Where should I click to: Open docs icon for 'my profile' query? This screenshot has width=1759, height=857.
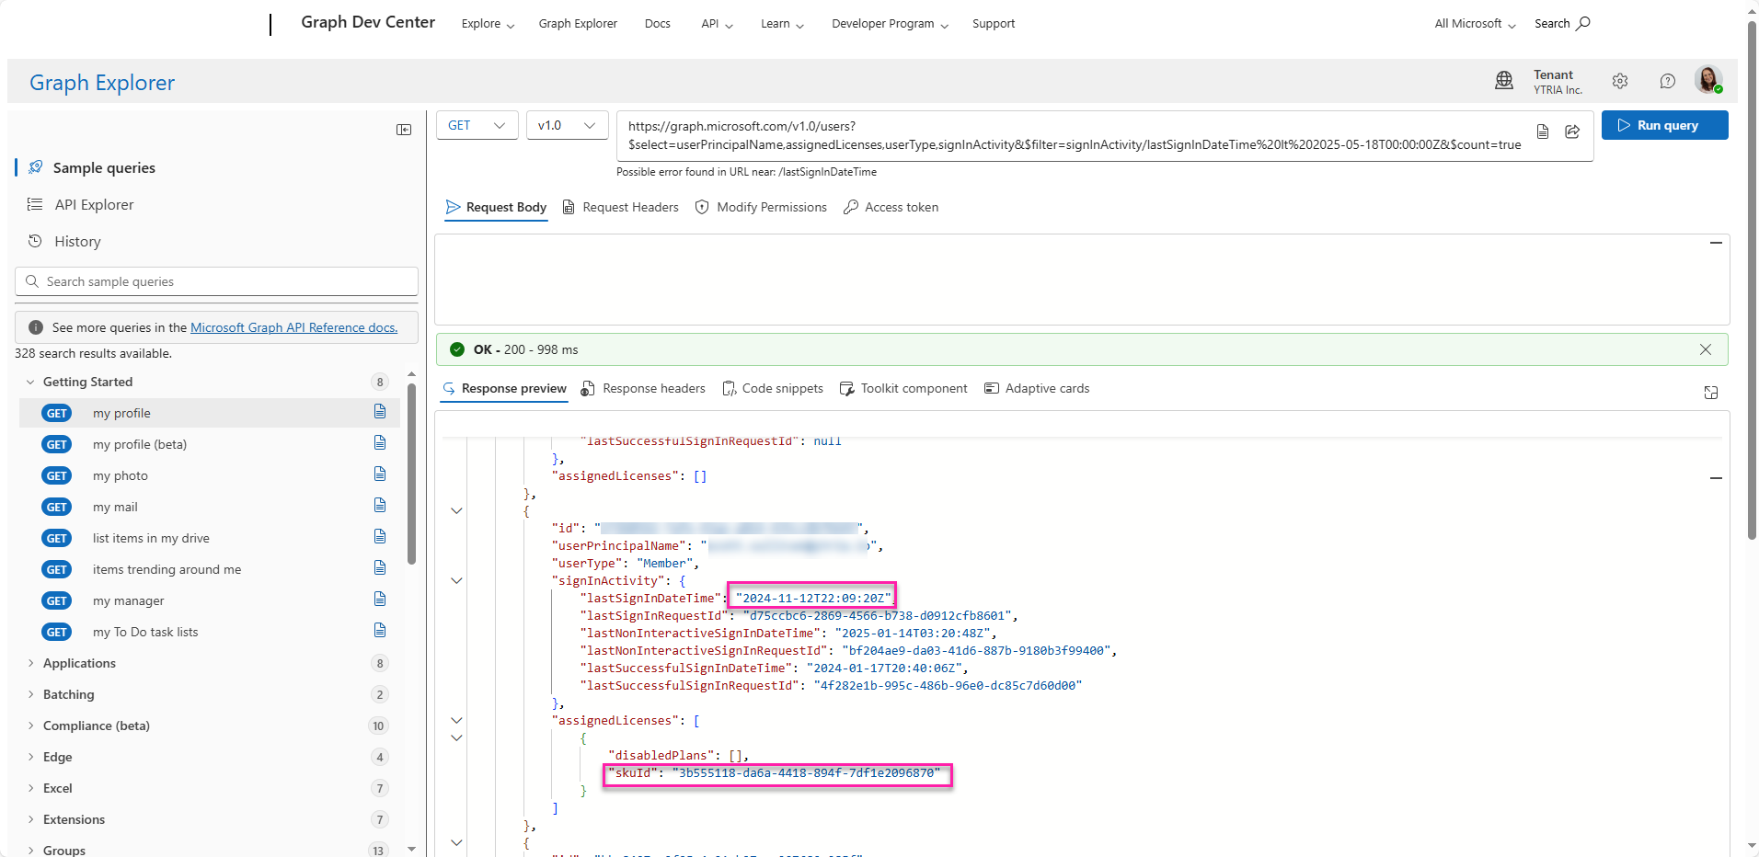(x=380, y=412)
